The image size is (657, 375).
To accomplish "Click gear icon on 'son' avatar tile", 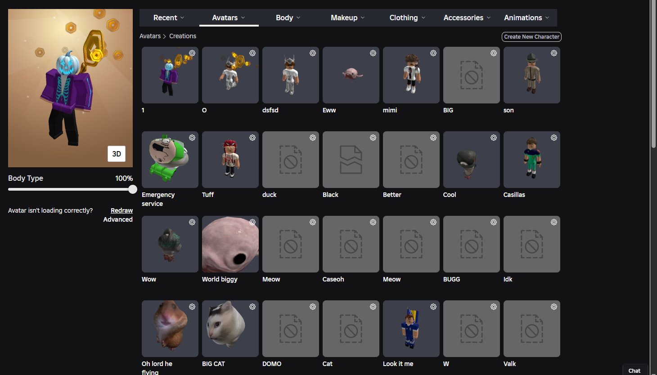I will [554, 53].
